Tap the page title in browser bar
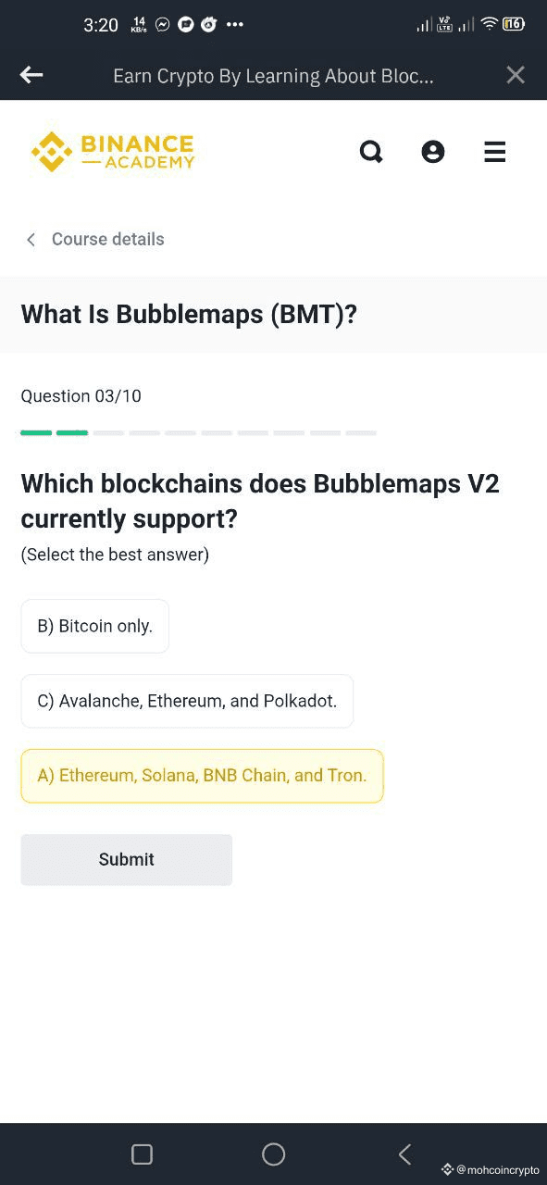This screenshot has height=1185, width=547. 273,76
